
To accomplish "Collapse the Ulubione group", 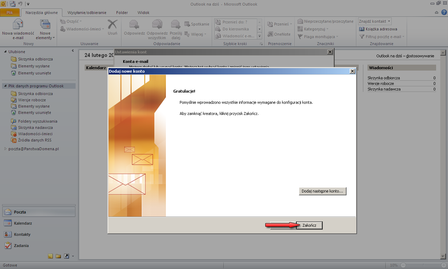I will click(5, 52).
